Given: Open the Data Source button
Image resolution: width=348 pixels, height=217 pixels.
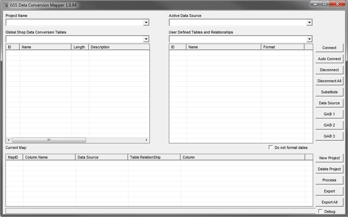Looking at the screenshot, I should pyautogui.click(x=329, y=103).
